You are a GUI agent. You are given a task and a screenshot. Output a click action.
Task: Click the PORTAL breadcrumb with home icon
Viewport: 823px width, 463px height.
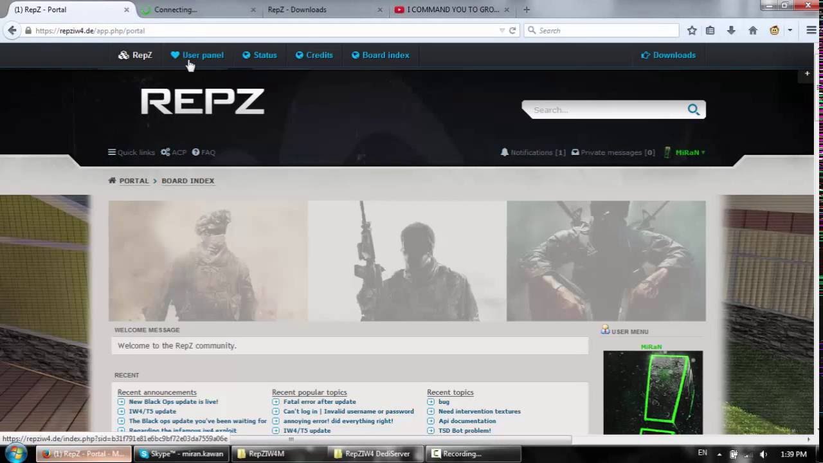point(129,181)
